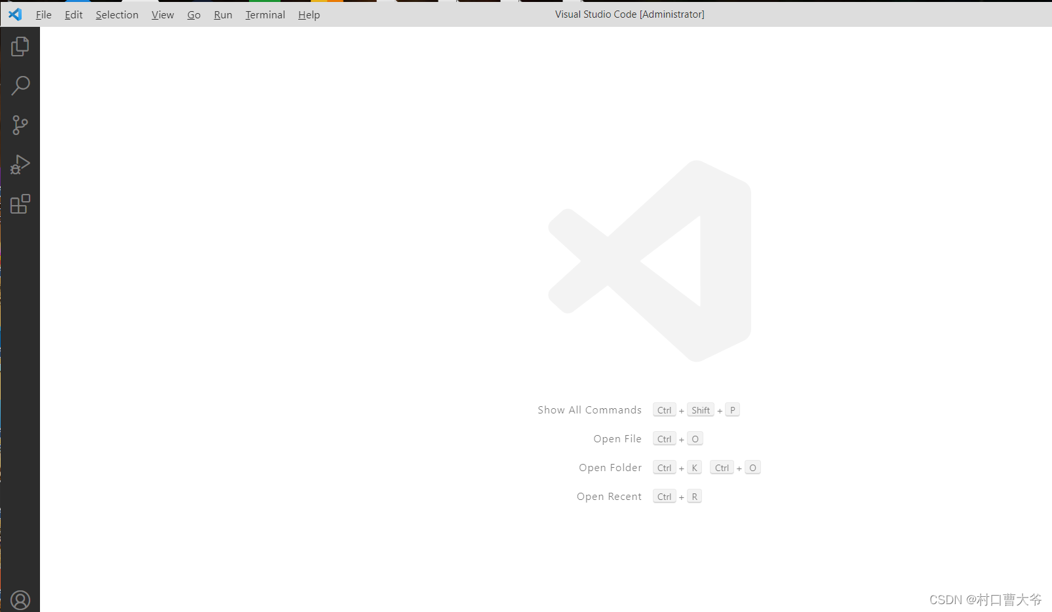
Task: Click the Shift key badge
Action: click(x=701, y=410)
